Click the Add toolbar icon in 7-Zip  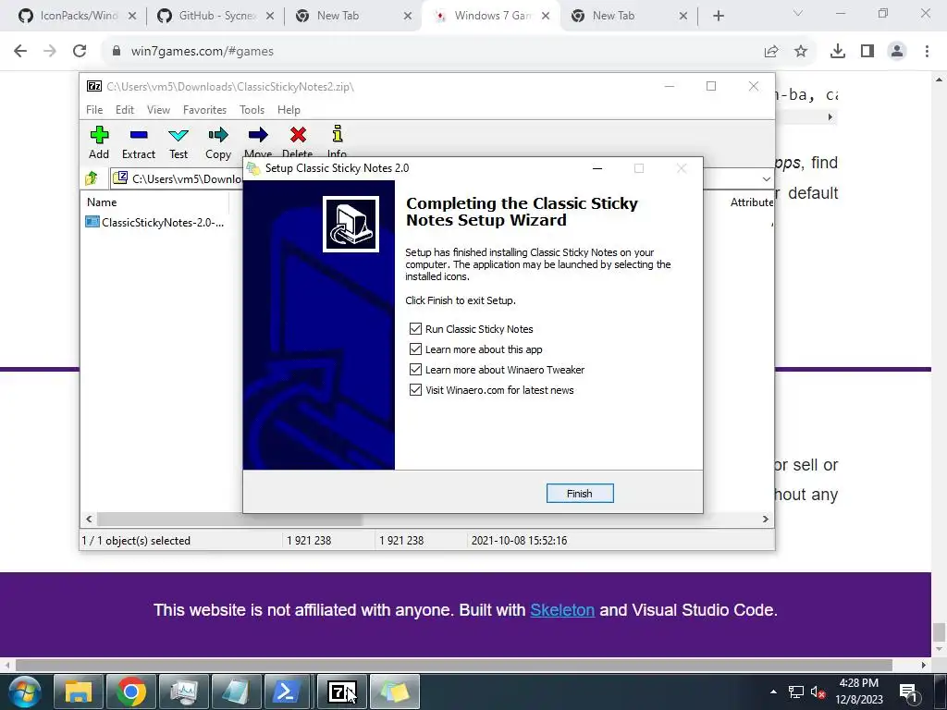tap(99, 135)
